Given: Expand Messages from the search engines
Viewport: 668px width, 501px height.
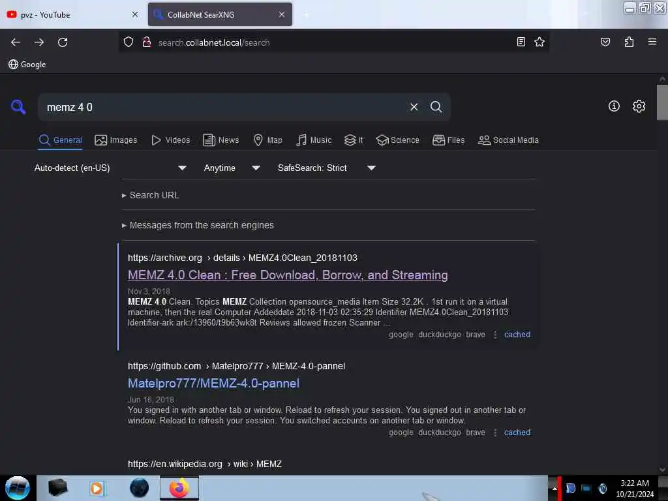Looking at the screenshot, I should pos(198,225).
